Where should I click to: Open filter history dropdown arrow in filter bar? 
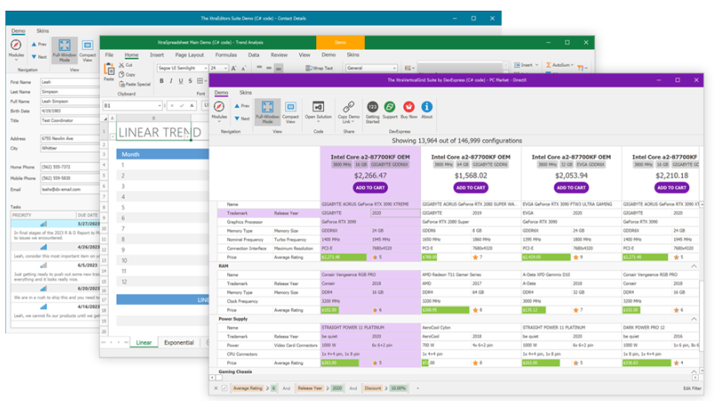click(418, 389)
